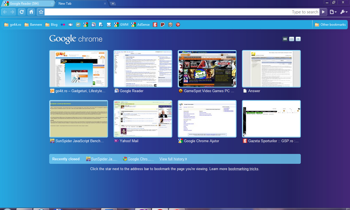This screenshot has height=210, width=350.
Task: Open the GWM bookmark
Action: pyautogui.click(x=121, y=25)
